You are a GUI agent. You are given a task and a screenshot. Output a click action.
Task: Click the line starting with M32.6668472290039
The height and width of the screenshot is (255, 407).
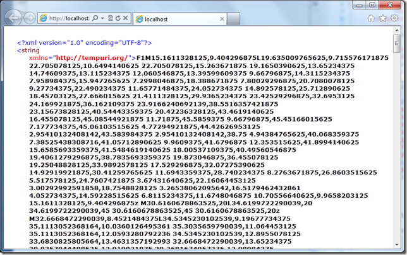point(160,218)
